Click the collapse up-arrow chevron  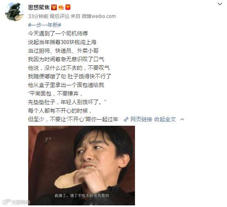click(182, 119)
